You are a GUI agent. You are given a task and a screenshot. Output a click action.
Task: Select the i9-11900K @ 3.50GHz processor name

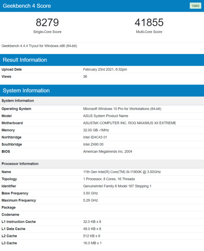click(x=122, y=172)
